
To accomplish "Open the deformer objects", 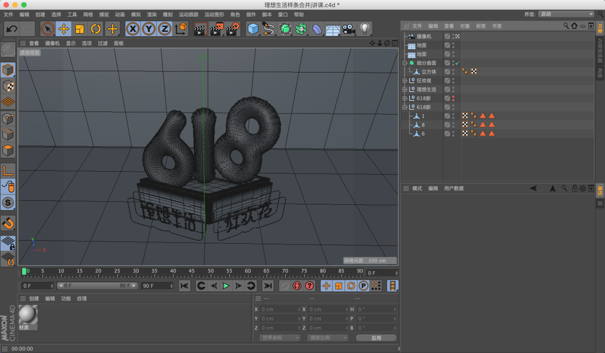I will click(x=317, y=29).
